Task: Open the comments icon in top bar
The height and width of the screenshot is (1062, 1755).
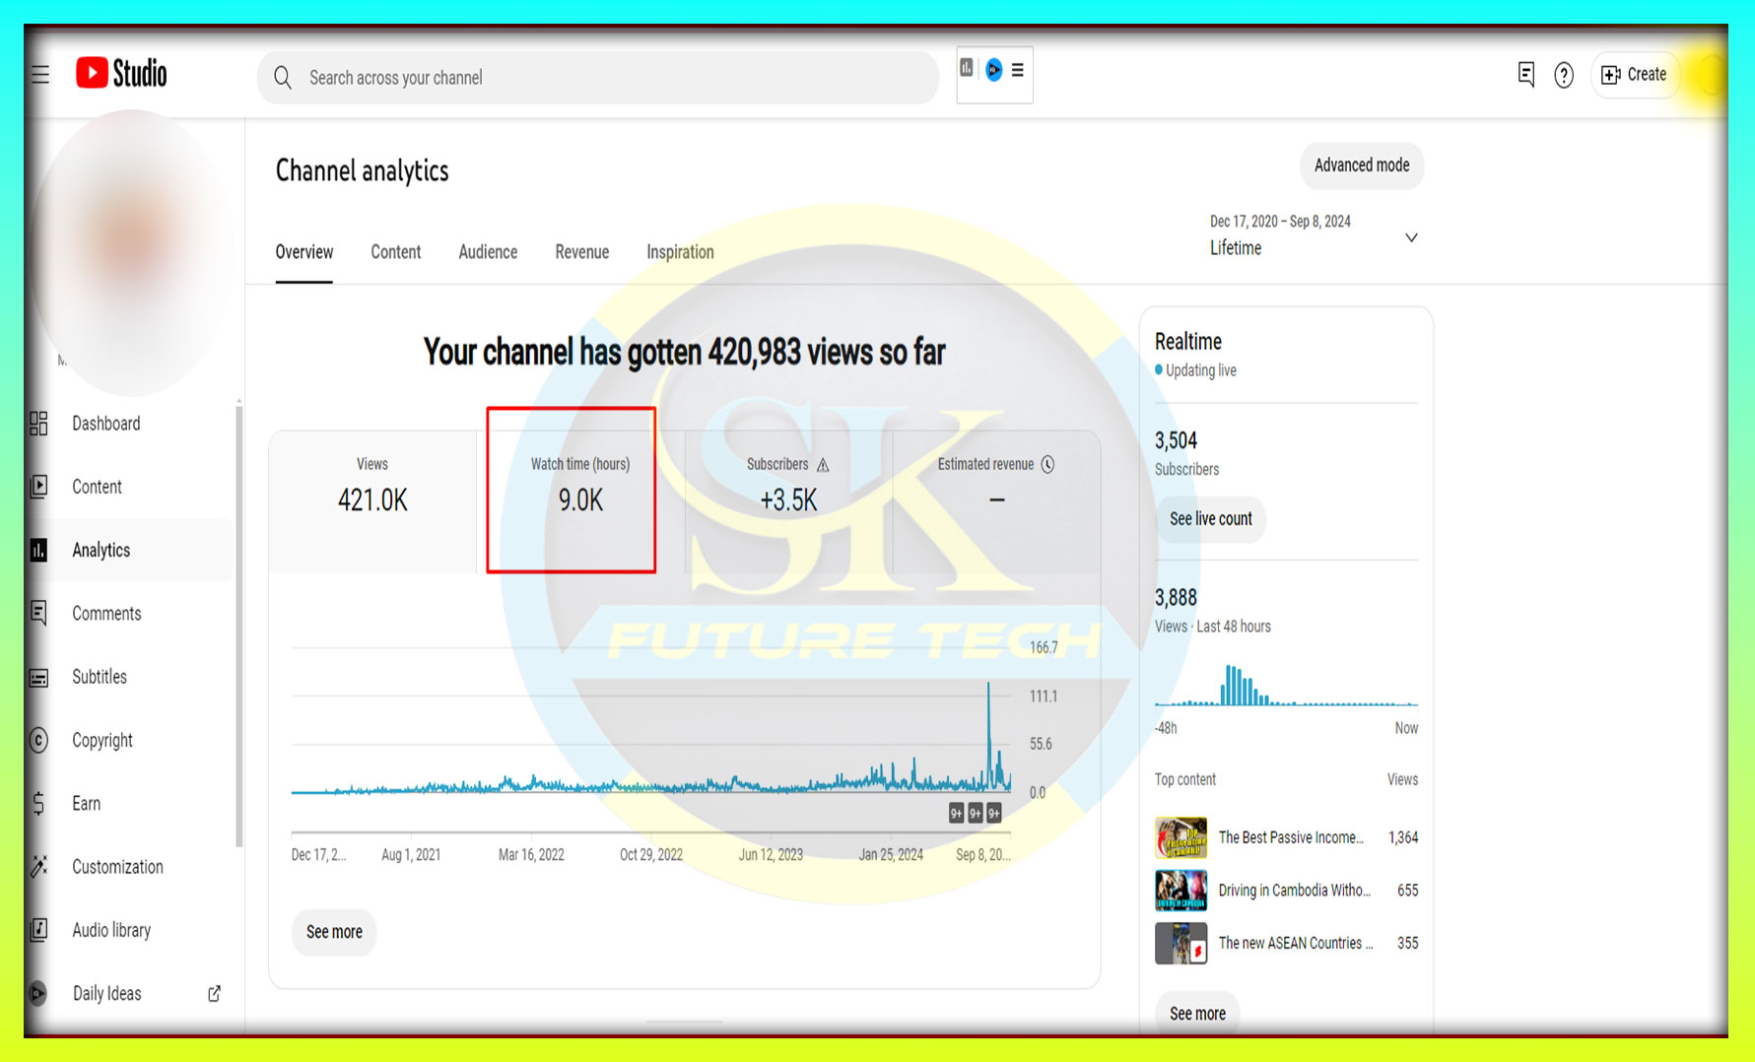Action: (1525, 75)
